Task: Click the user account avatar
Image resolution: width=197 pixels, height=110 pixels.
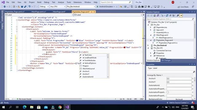Action: [x=173, y=2]
